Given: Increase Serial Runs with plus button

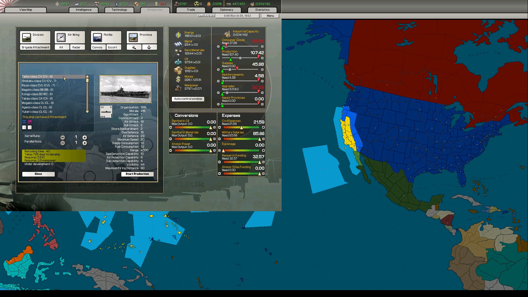Looking at the screenshot, I should 85,137.
